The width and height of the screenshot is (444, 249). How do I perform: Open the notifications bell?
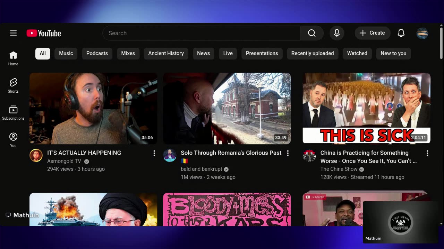click(401, 33)
